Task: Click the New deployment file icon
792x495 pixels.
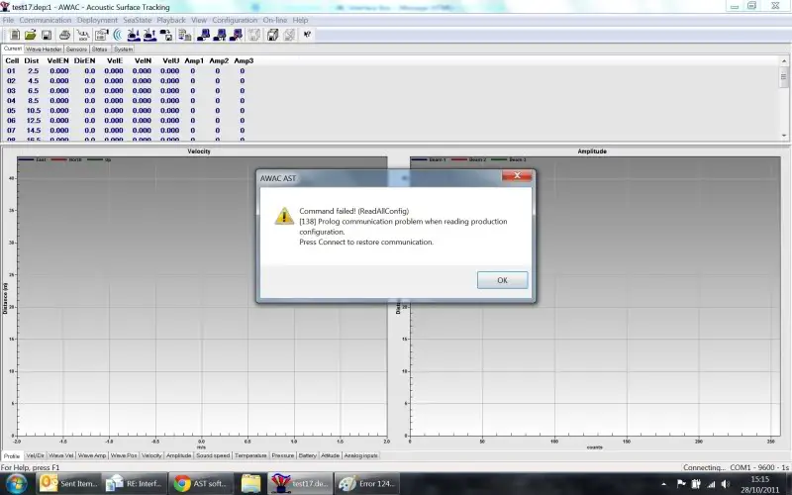Action: pyautogui.click(x=15, y=35)
